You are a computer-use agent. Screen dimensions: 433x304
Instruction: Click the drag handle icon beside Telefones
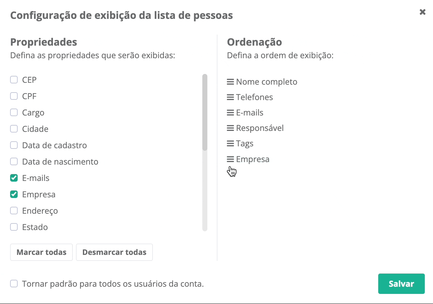pos(230,97)
